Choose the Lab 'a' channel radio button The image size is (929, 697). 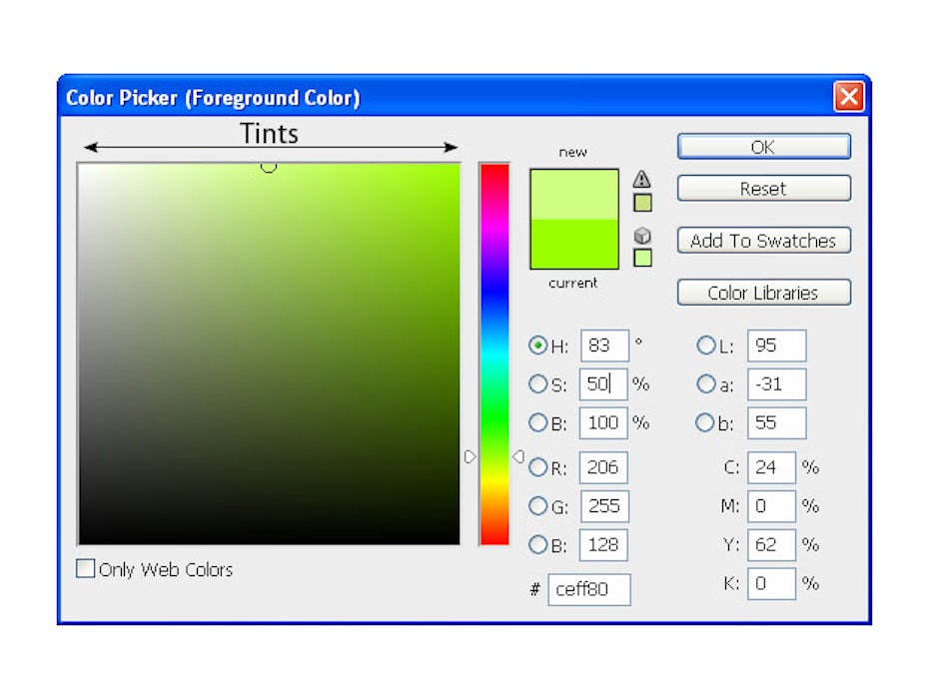(x=706, y=384)
